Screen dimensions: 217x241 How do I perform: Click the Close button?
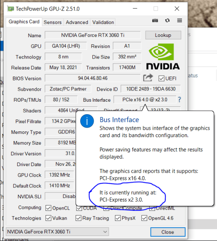click(x=168, y=232)
